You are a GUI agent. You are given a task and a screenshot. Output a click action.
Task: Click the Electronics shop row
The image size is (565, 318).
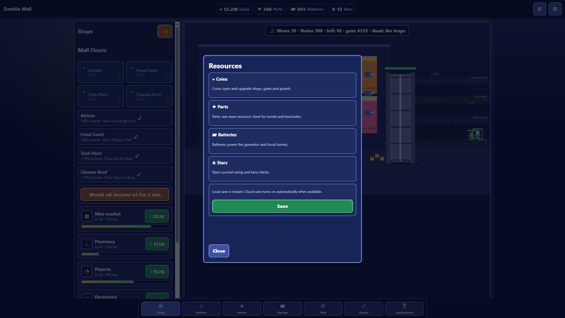point(125,294)
